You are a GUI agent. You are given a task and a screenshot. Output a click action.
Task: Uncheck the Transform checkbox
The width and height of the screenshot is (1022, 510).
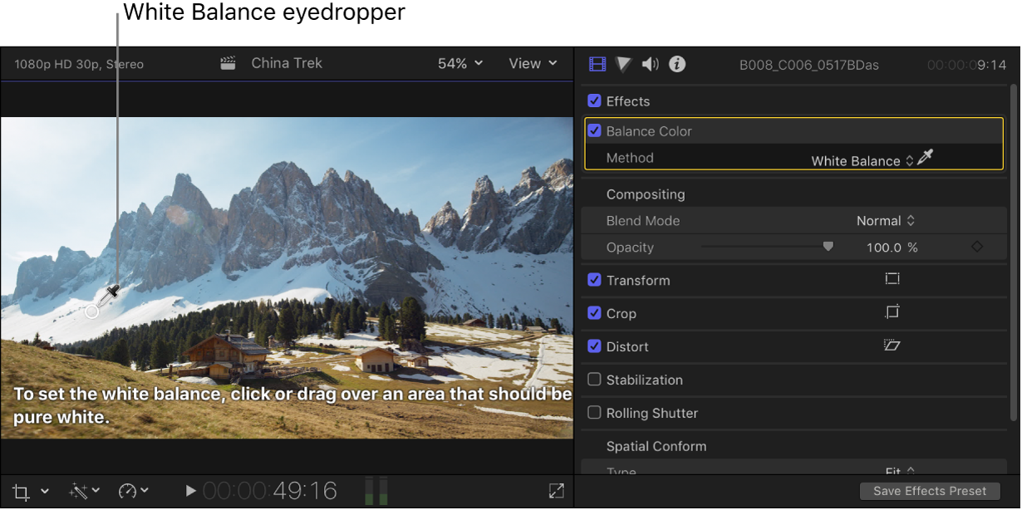(594, 280)
